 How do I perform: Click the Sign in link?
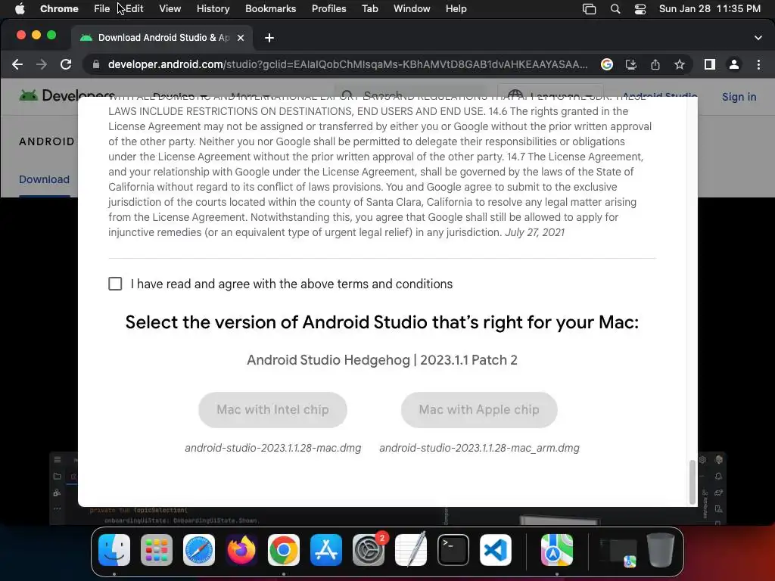tap(739, 97)
